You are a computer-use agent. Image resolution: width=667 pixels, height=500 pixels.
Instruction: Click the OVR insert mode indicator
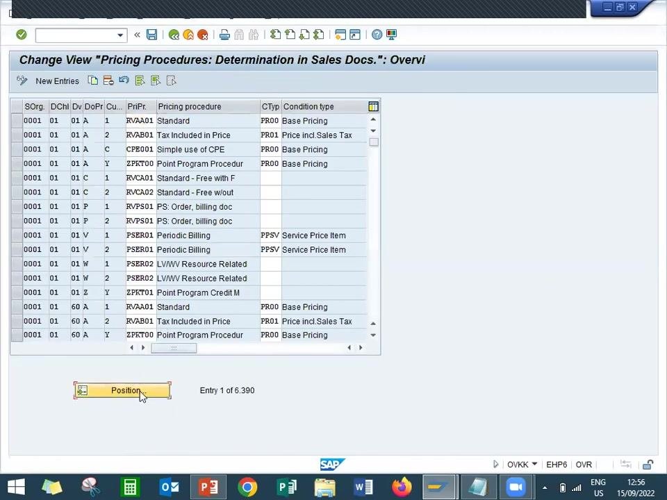(x=584, y=465)
